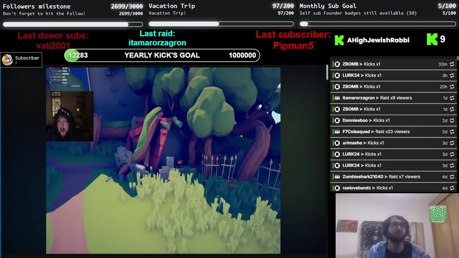Screen dimensions: 459x258
Task: Select the ZBOMB 33m activity row
Action: (393, 64)
